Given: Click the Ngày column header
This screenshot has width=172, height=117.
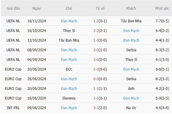Looking at the screenshot, I should pyautogui.click(x=37, y=8).
